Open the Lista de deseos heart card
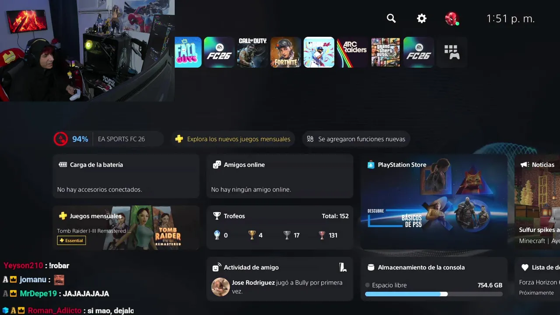The image size is (560, 315). pyautogui.click(x=537, y=279)
